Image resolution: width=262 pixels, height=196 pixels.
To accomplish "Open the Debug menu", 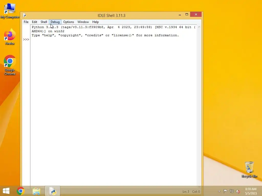I will pyautogui.click(x=55, y=22).
